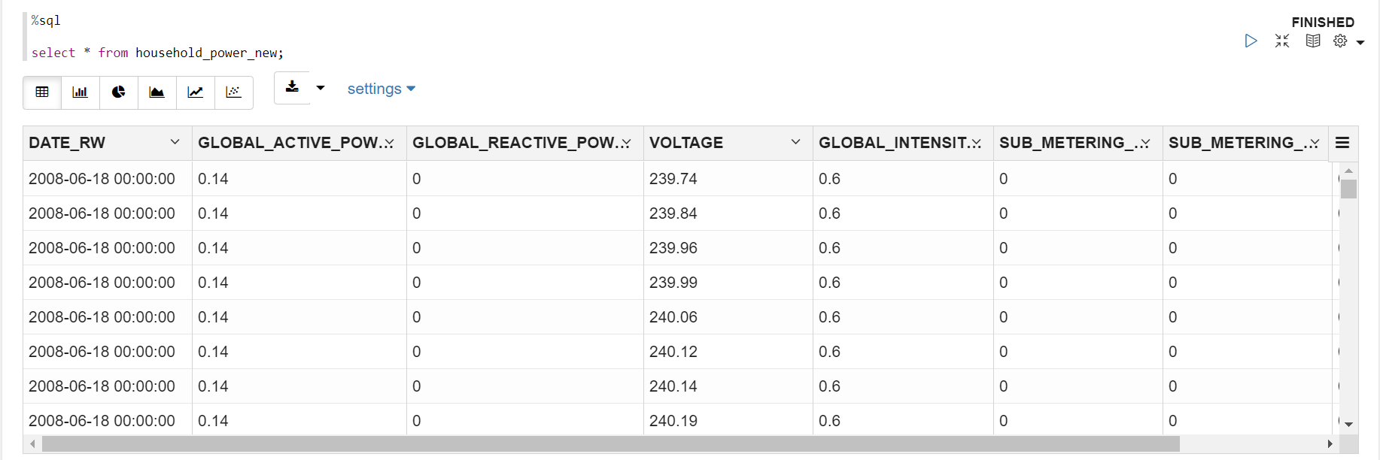Click vertical scrollbar down arrow
The height and width of the screenshot is (460, 1380).
coord(1348,424)
